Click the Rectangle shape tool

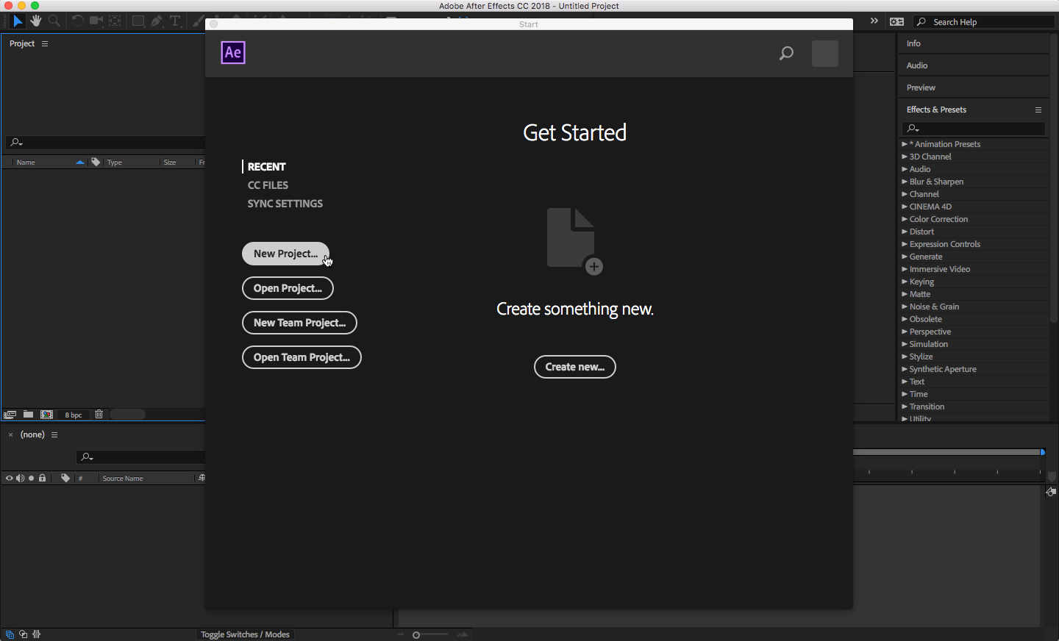138,21
